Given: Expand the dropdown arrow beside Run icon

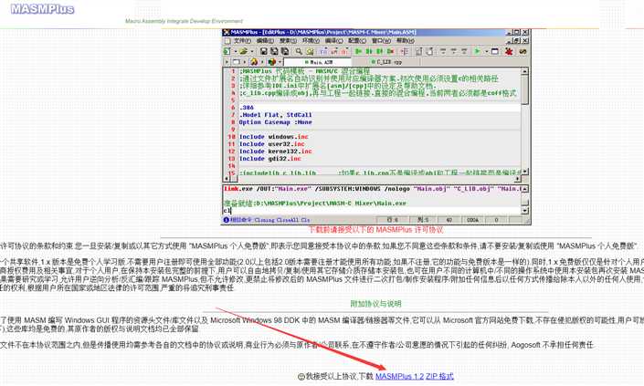Looking at the screenshot, I should [x=487, y=52].
